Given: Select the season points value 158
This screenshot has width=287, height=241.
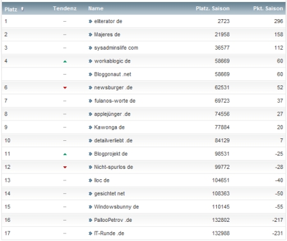Looking at the screenshot, I should 279,34.
